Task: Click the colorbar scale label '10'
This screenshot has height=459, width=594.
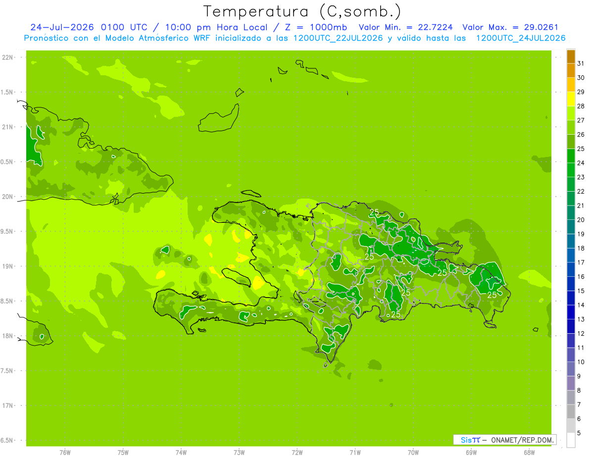Action: pos(581,362)
